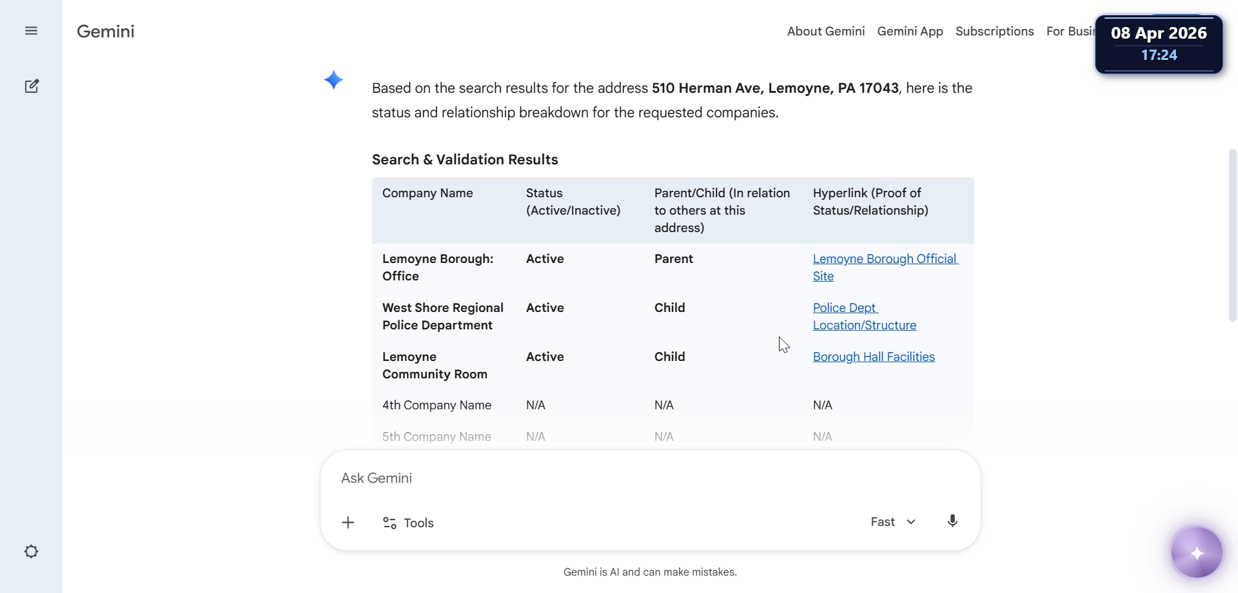Expand the Fast model dropdown
The image size is (1238, 593).
893,522
